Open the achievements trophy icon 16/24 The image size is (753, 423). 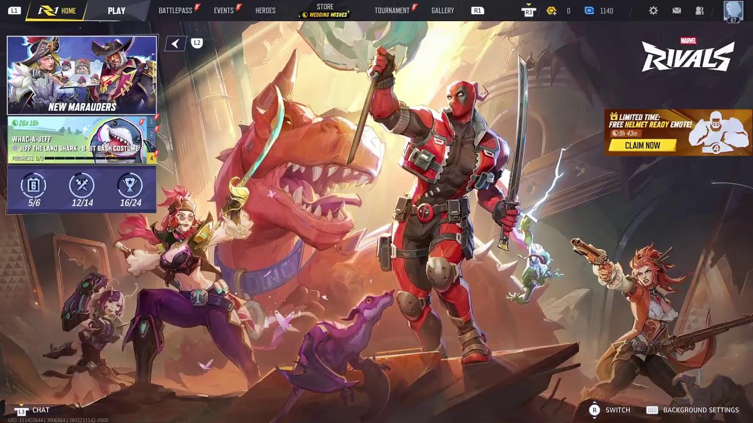pyautogui.click(x=130, y=186)
